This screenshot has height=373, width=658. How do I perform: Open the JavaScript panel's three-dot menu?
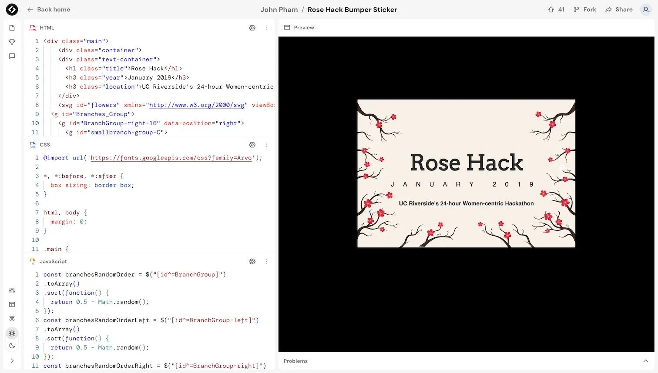tap(266, 261)
